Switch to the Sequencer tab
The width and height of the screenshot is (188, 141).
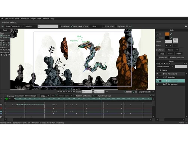20,96
